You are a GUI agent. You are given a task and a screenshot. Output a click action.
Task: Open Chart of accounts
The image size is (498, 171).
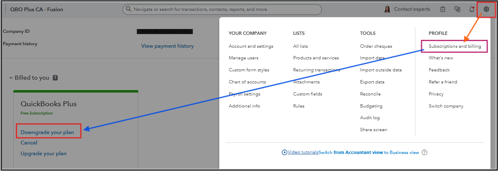coord(247,82)
